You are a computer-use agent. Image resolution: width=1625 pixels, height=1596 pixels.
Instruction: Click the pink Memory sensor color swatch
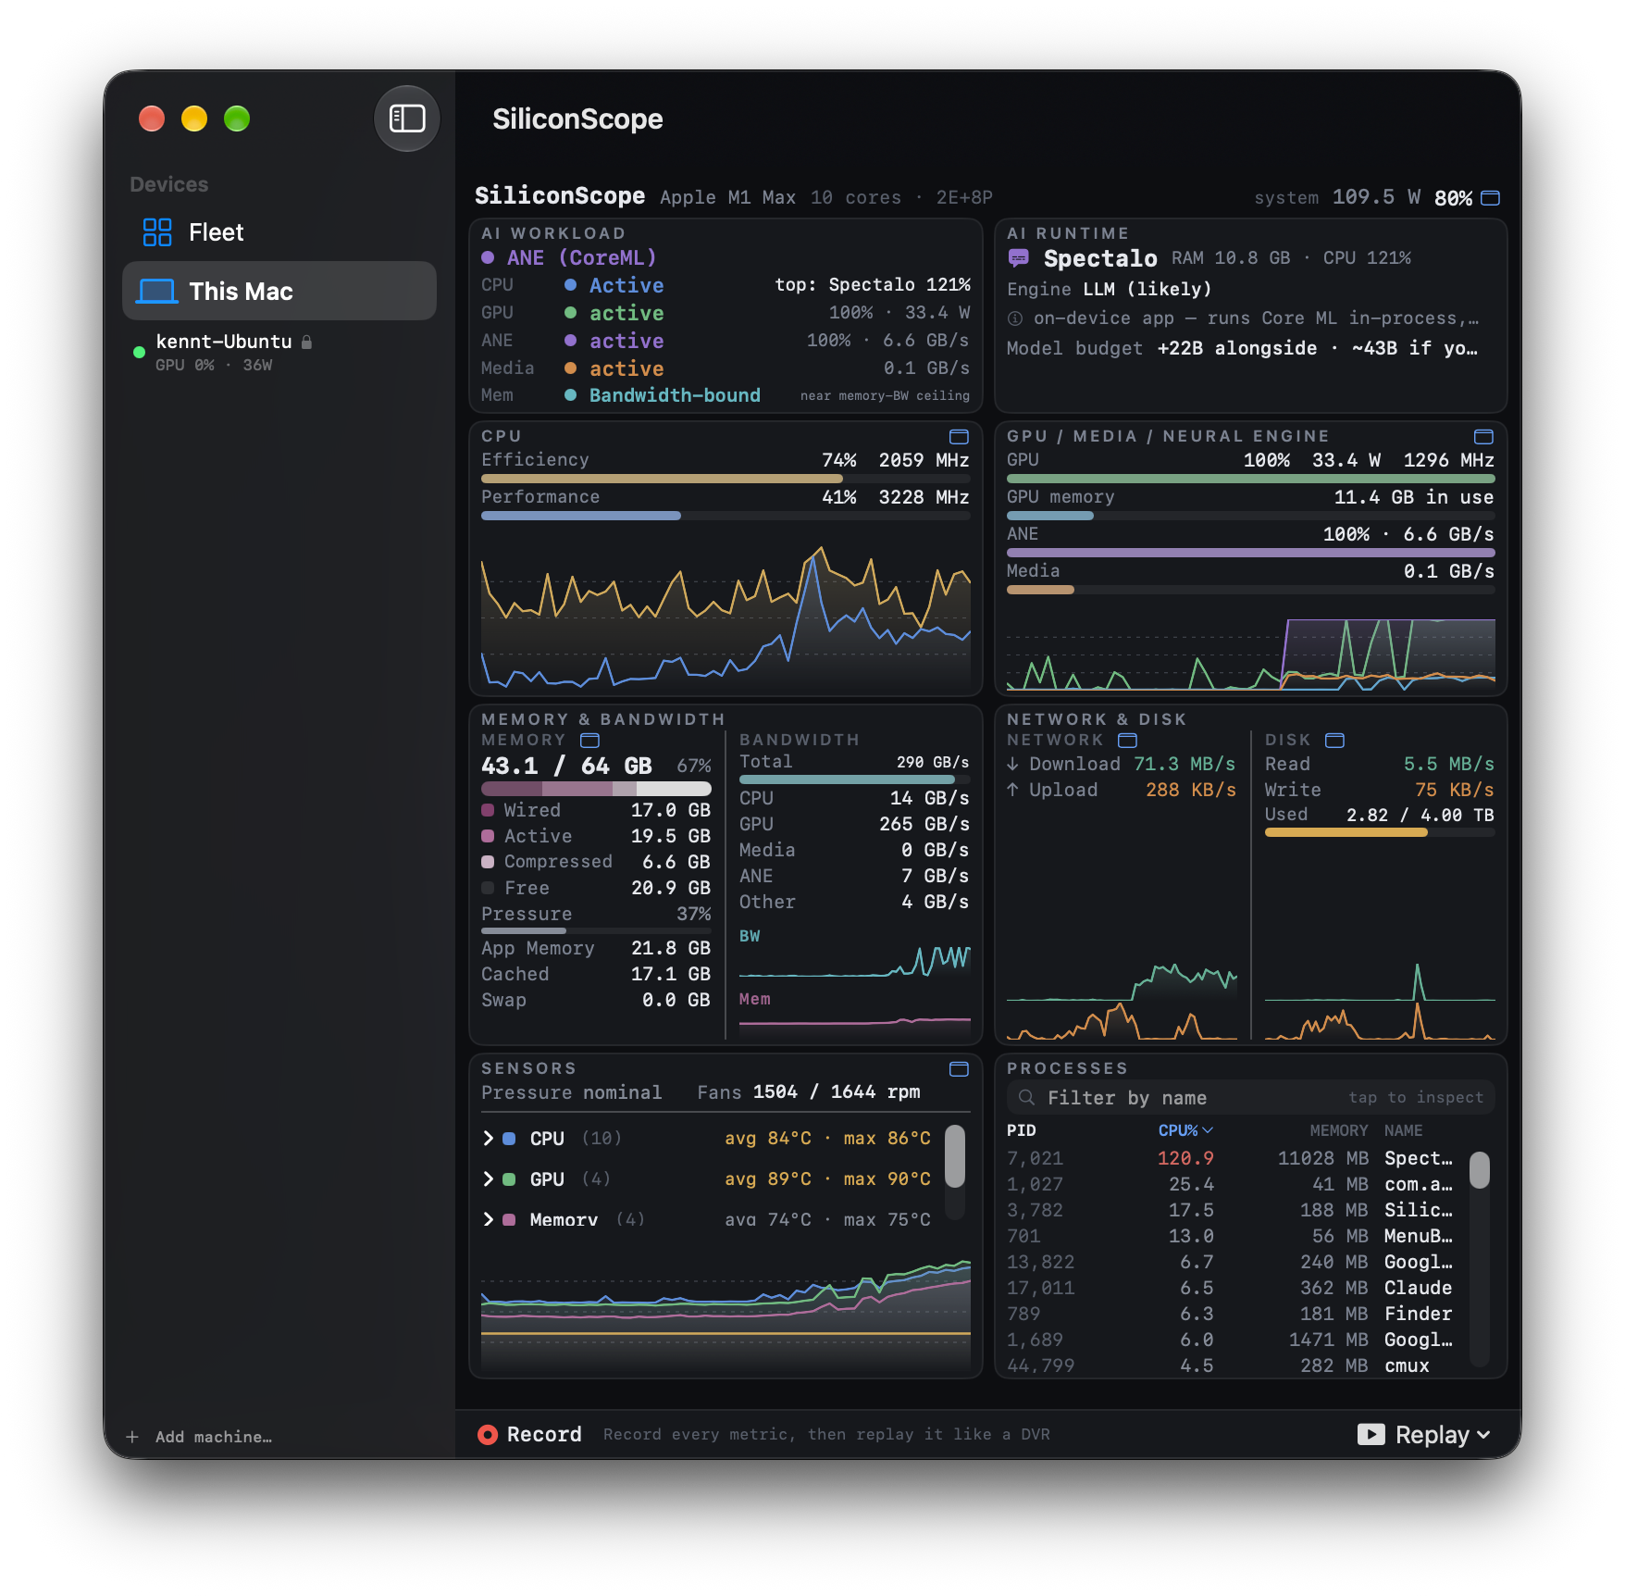(509, 1220)
